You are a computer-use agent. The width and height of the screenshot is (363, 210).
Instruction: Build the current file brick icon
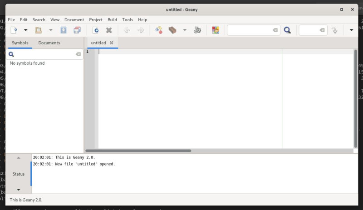click(x=172, y=30)
